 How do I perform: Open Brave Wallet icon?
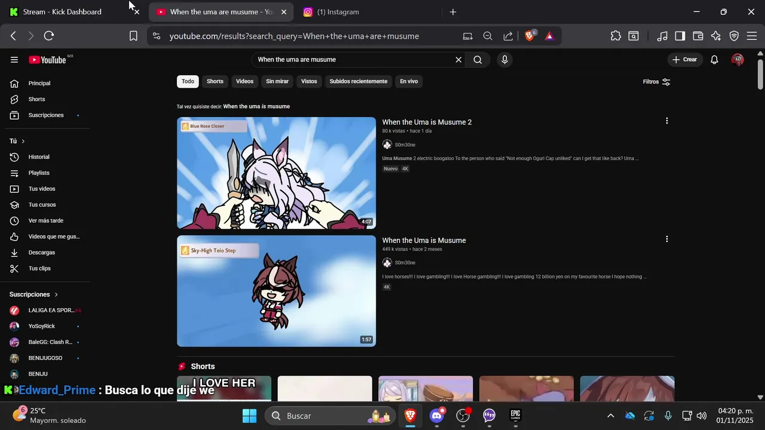(x=698, y=36)
